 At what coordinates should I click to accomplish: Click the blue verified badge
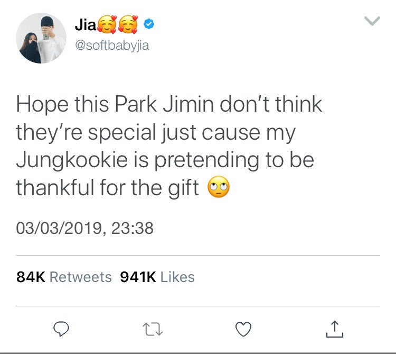149,24
